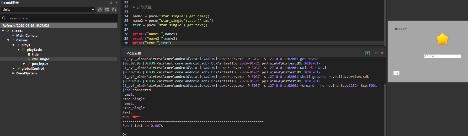
Task: Click the Poco inspector select icon
Action: tap(107, 10)
